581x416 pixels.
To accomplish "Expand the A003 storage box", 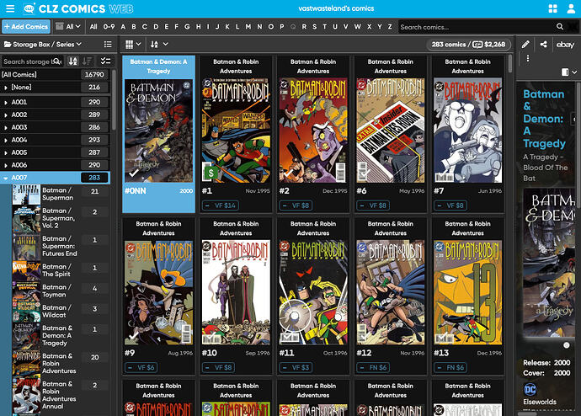I will [6, 127].
